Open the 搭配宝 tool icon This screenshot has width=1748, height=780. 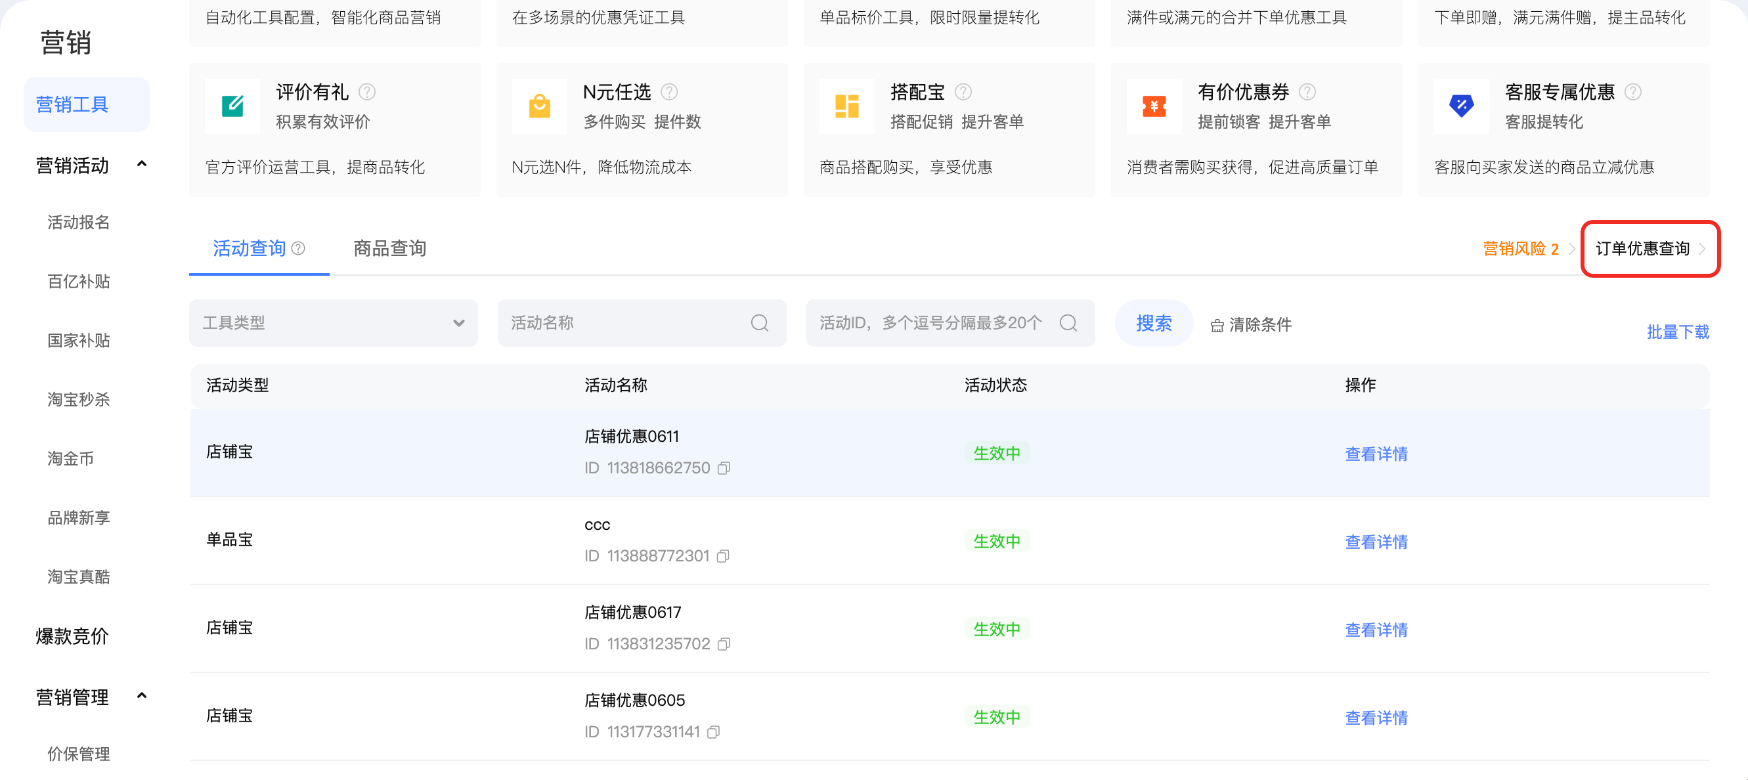point(847,106)
